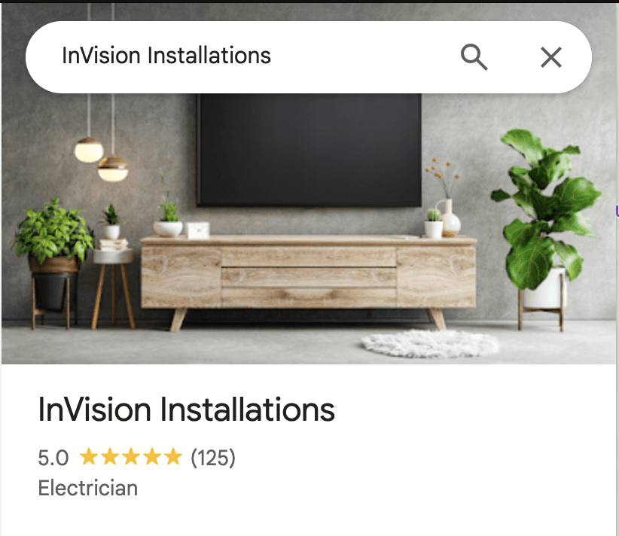
Task: Open the cover photo at the wall-mounted TV
Action: click(309, 150)
